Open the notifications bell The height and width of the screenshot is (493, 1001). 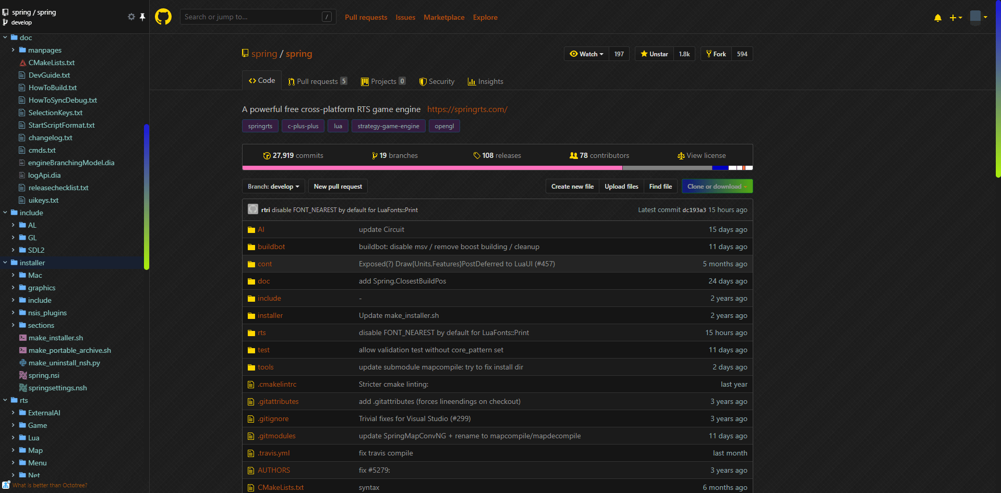click(x=937, y=18)
